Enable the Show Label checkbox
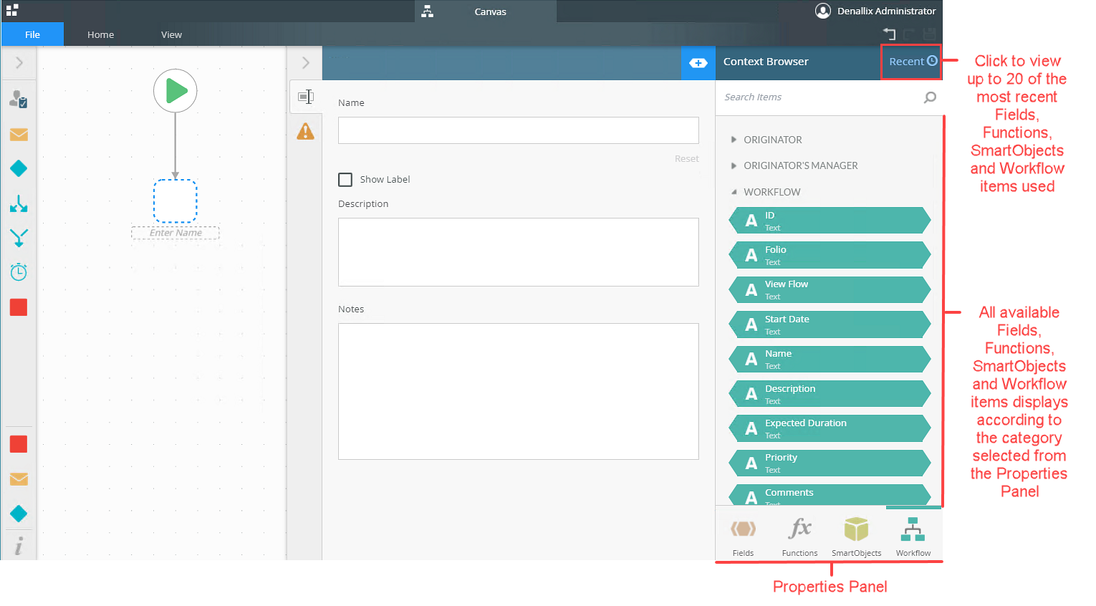Screen dimensions: 1096x606 pos(345,180)
